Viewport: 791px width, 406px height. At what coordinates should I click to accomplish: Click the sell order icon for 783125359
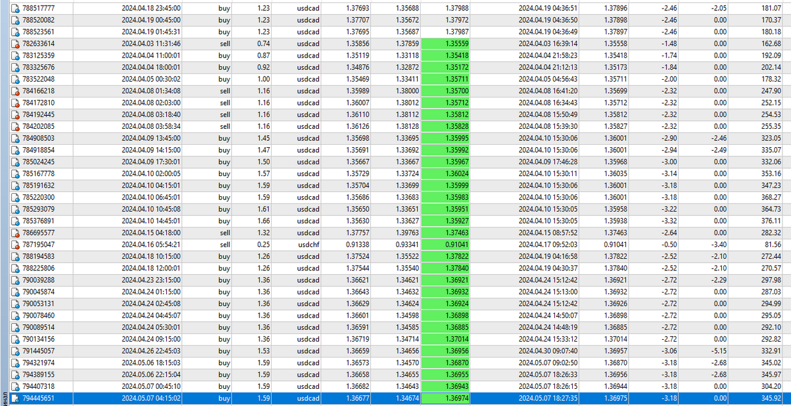[15, 55]
